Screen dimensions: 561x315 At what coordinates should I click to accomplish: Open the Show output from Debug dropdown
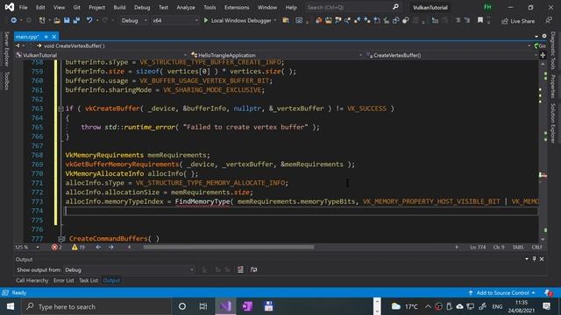pos(129,269)
